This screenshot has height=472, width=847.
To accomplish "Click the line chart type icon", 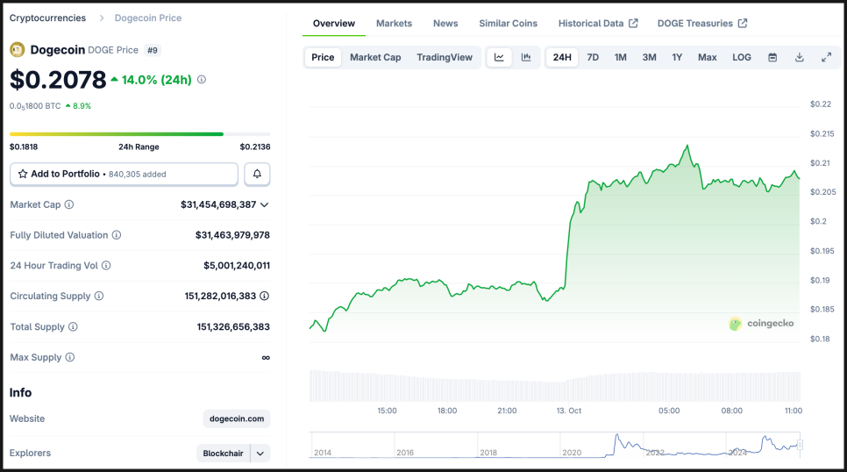I will 499,58.
